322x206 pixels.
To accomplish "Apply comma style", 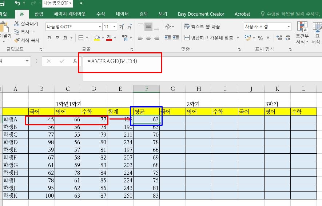I will 268,38.
